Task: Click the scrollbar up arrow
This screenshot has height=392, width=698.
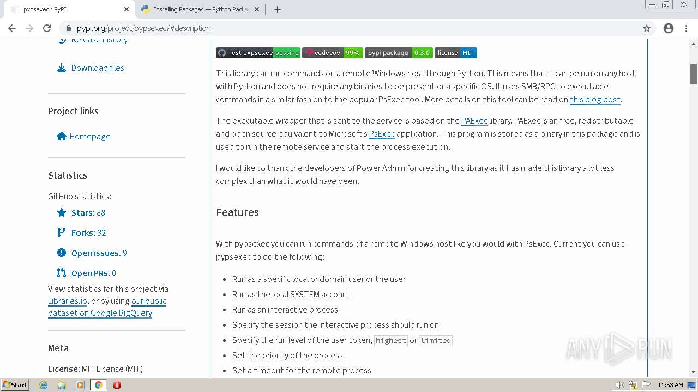Action: (x=694, y=44)
